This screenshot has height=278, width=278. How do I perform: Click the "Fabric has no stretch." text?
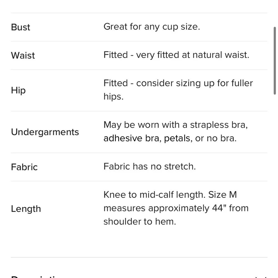[150, 167]
